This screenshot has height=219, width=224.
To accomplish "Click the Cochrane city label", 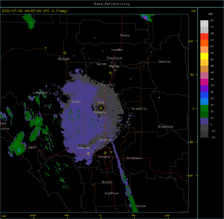I will (84, 148).
